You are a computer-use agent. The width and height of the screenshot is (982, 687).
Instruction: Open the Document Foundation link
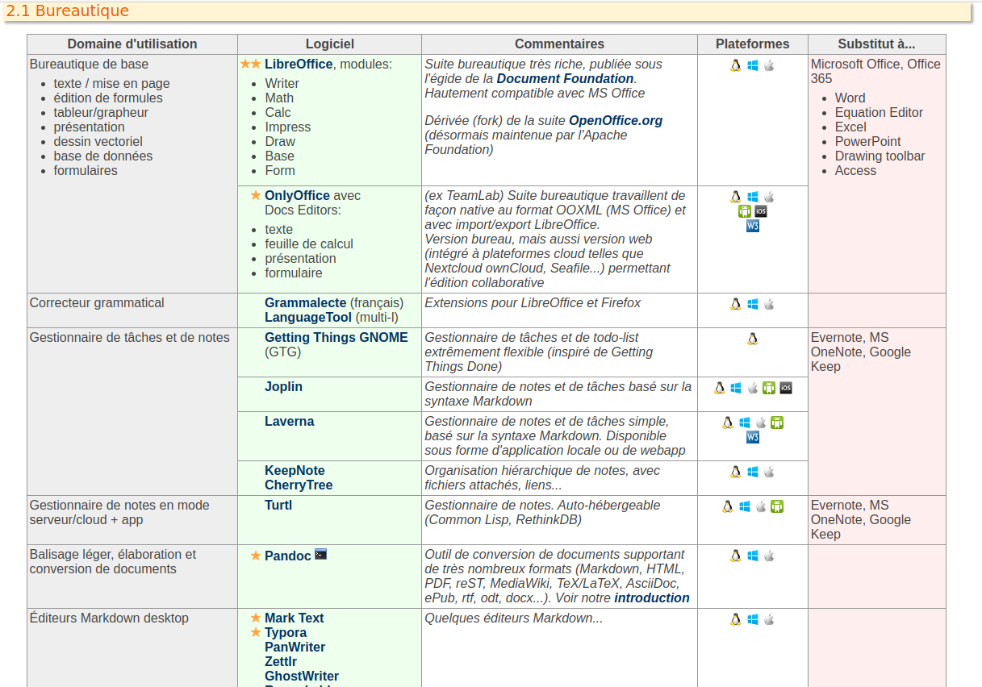click(x=565, y=79)
